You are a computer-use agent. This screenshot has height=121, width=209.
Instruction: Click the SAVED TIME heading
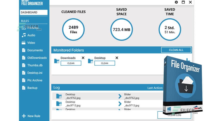170,12
